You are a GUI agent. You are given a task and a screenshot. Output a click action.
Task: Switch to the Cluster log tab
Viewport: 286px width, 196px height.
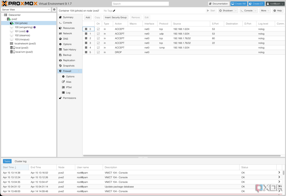20,161
